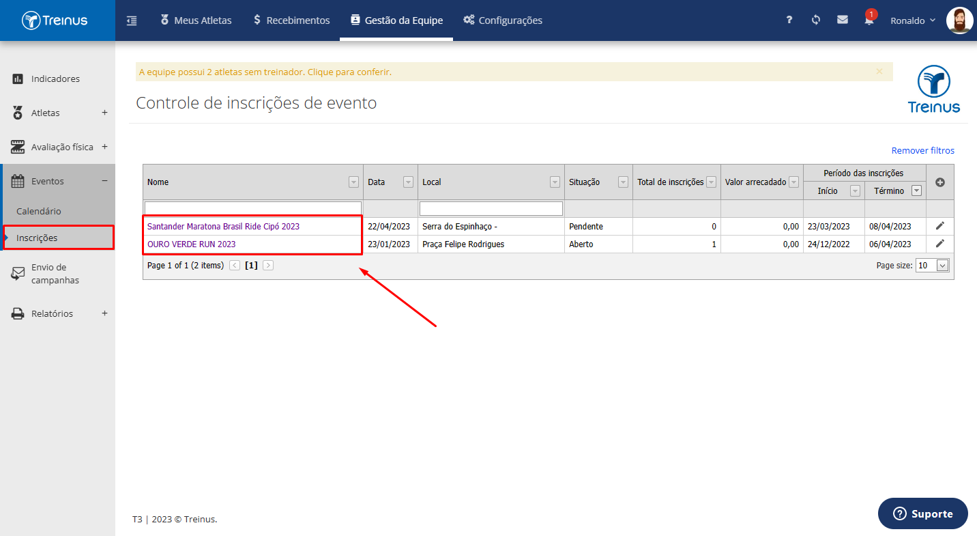Open Término column filter dropdown
Screen dimensions: 977x536
[x=916, y=191]
